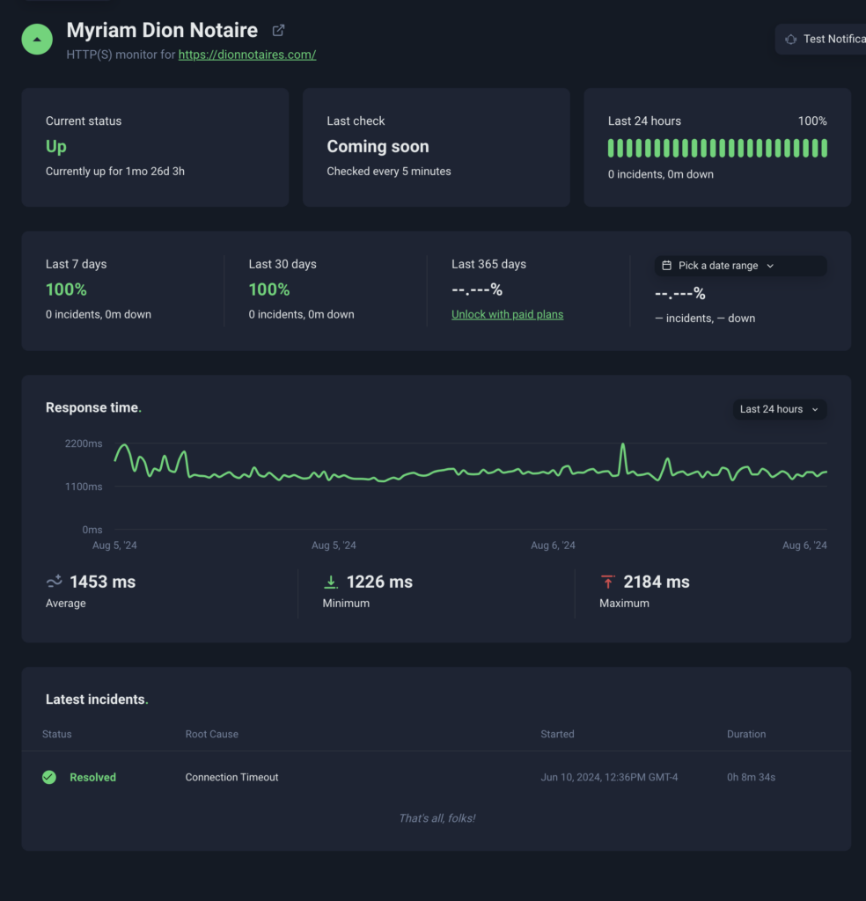Click the green minimum download arrow icon
This screenshot has width=866, height=901.
[331, 582]
